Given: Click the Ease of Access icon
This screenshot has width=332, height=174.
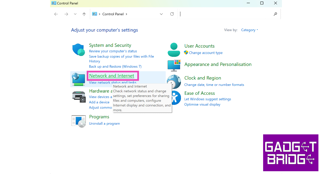Looking at the screenshot, I should click(x=174, y=98).
